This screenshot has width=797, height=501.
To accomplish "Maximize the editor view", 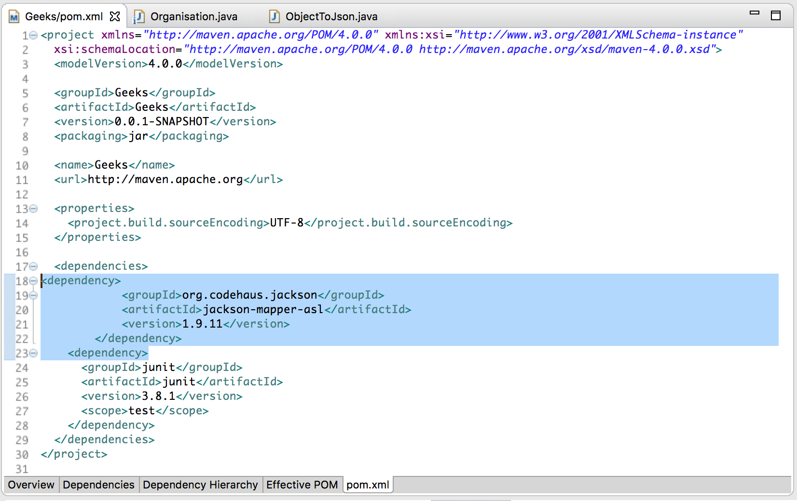I will click(776, 15).
